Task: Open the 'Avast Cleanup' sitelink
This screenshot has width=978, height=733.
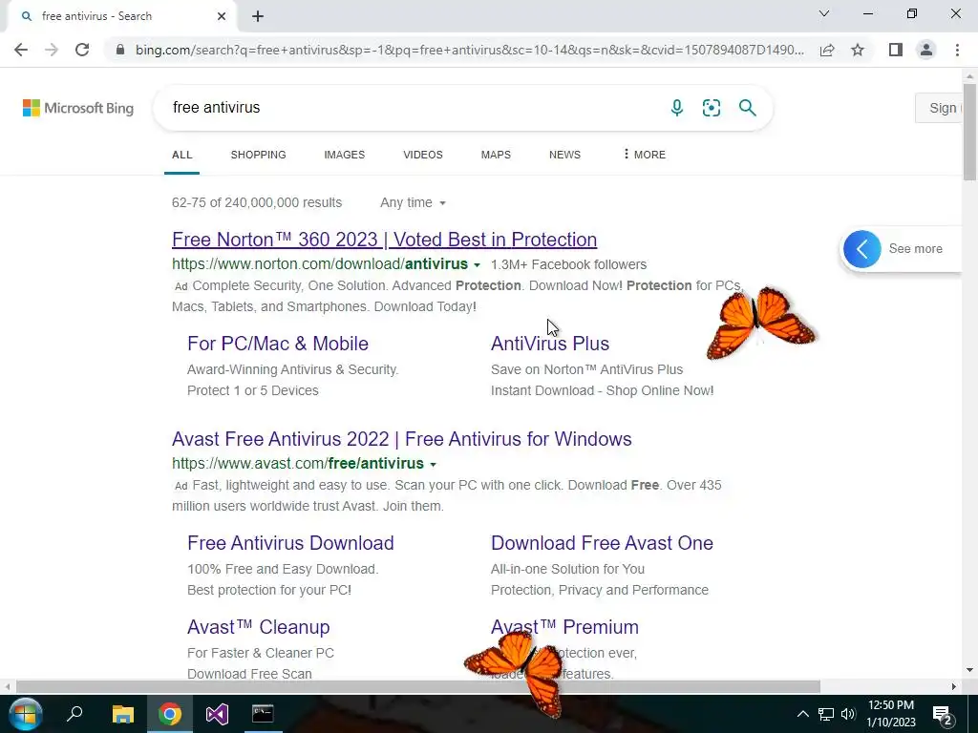Action: tap(258, 627)
